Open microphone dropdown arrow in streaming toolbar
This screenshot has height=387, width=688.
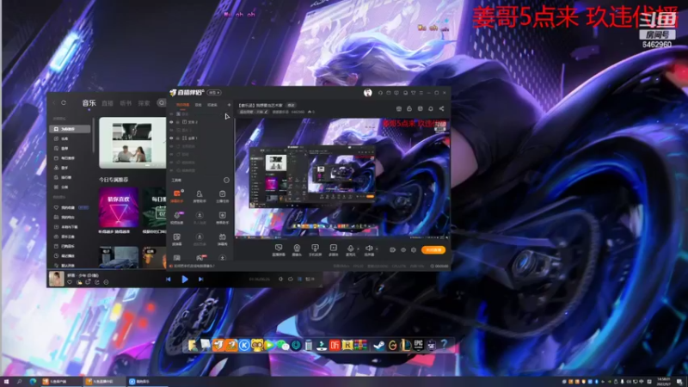click(358, 249)
